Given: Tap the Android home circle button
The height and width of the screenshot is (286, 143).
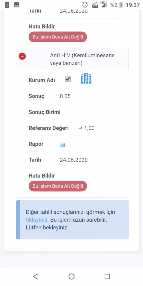Looking at the screenshot, I should tap(71, 277).
